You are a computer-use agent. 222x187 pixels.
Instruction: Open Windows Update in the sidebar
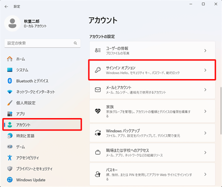(42, 180)
